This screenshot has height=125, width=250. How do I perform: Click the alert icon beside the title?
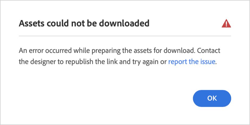226,24
